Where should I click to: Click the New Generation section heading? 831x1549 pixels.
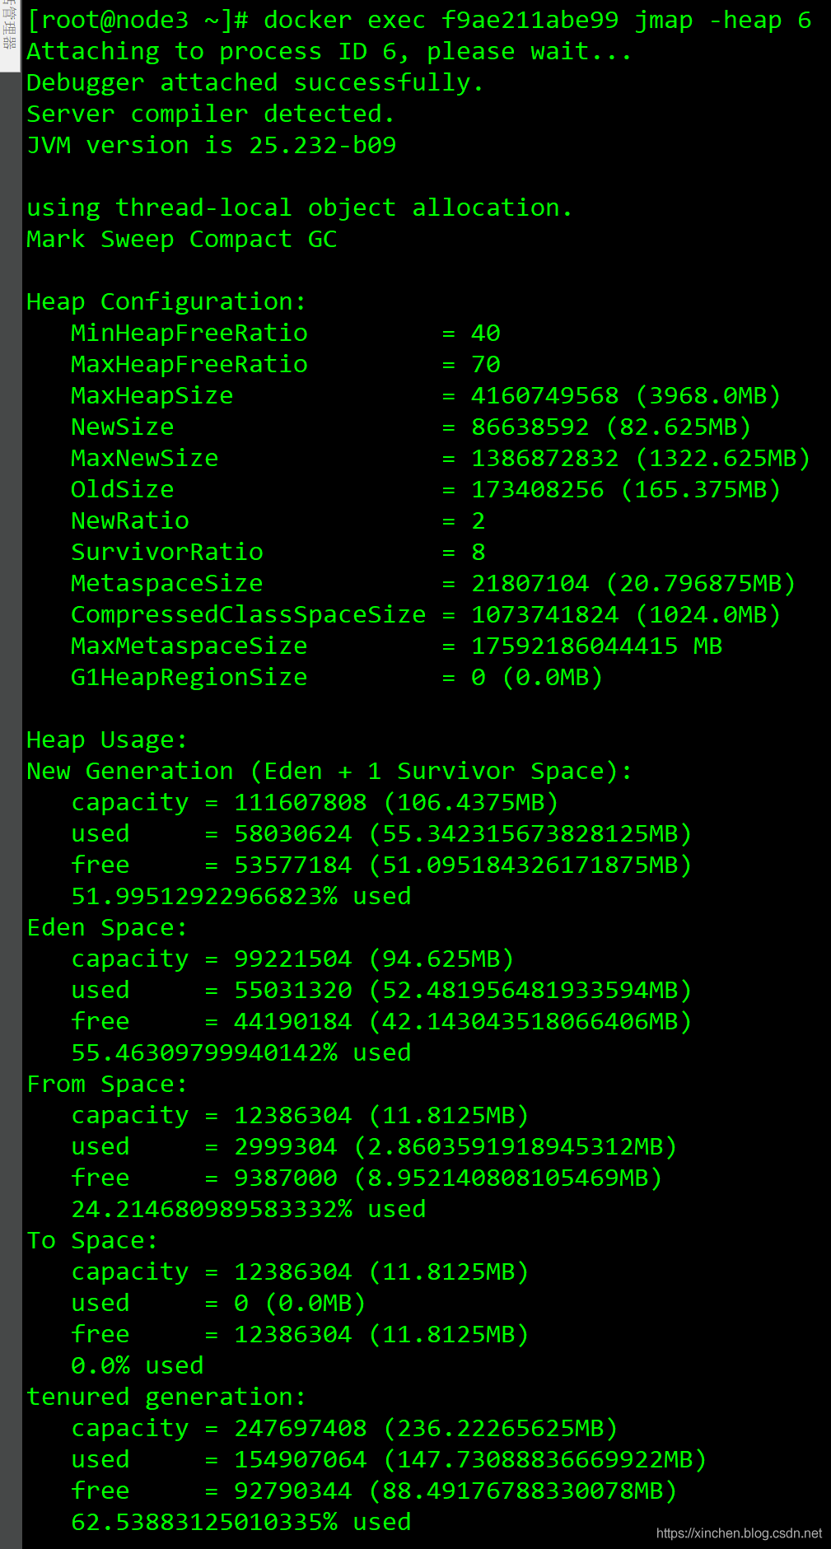click(329, 771)
